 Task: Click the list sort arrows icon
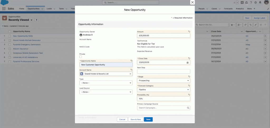[250, 25]
